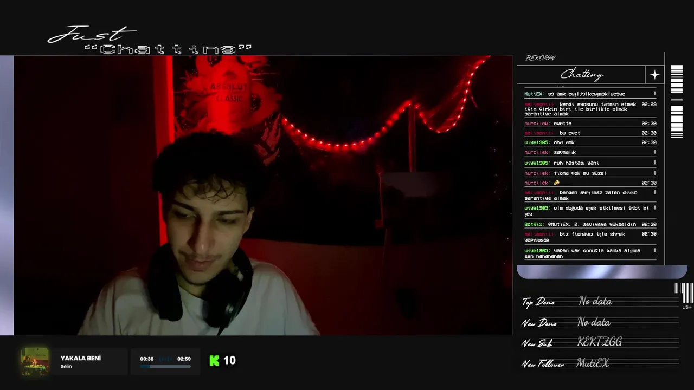Click the song progress bar
694x390 pixels.
pos(165,367)
